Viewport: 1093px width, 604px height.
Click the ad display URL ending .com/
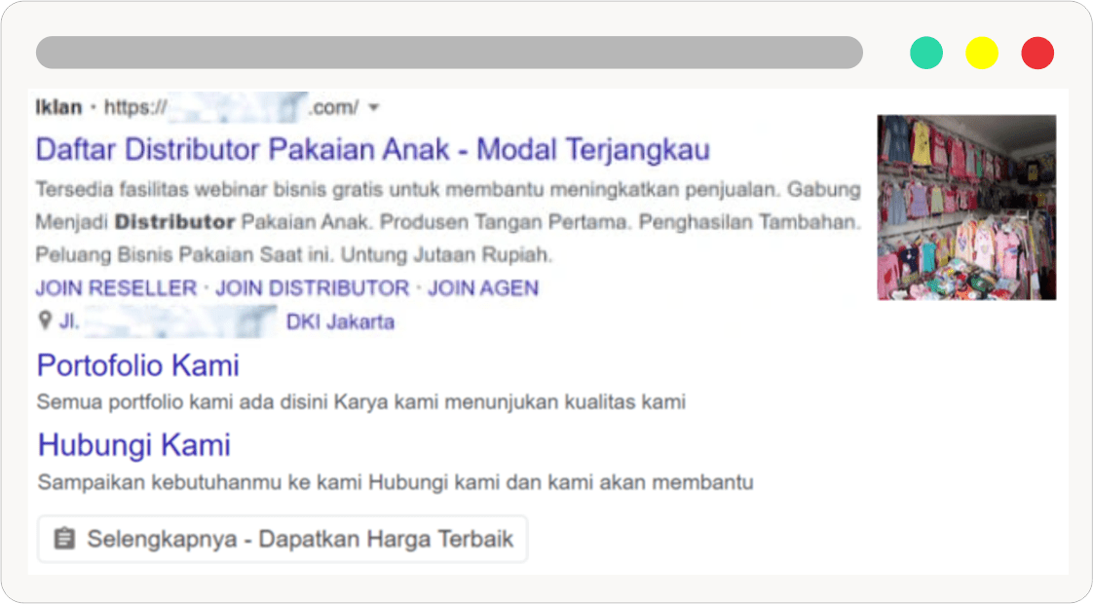(x=232, y=107)
